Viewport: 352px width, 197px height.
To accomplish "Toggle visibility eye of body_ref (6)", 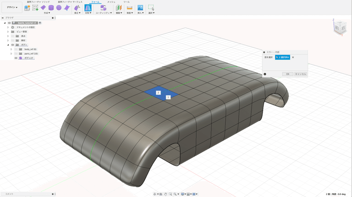I will coord(16,49).
